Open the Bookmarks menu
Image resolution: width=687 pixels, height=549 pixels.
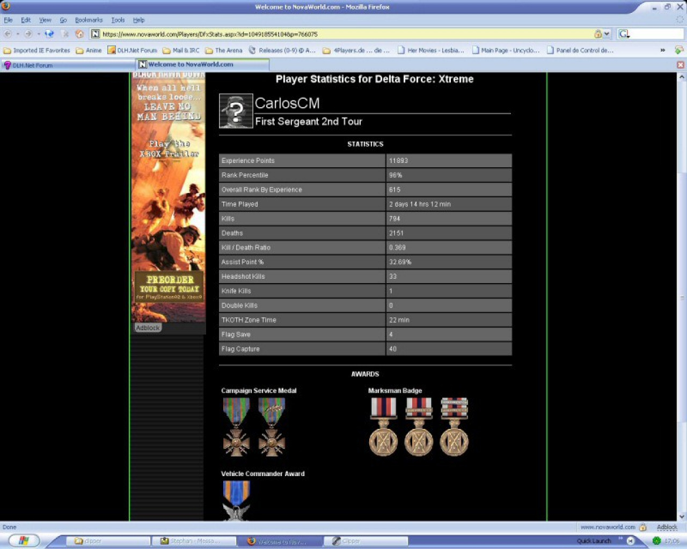pyautogui.click(x=89, y=20)
